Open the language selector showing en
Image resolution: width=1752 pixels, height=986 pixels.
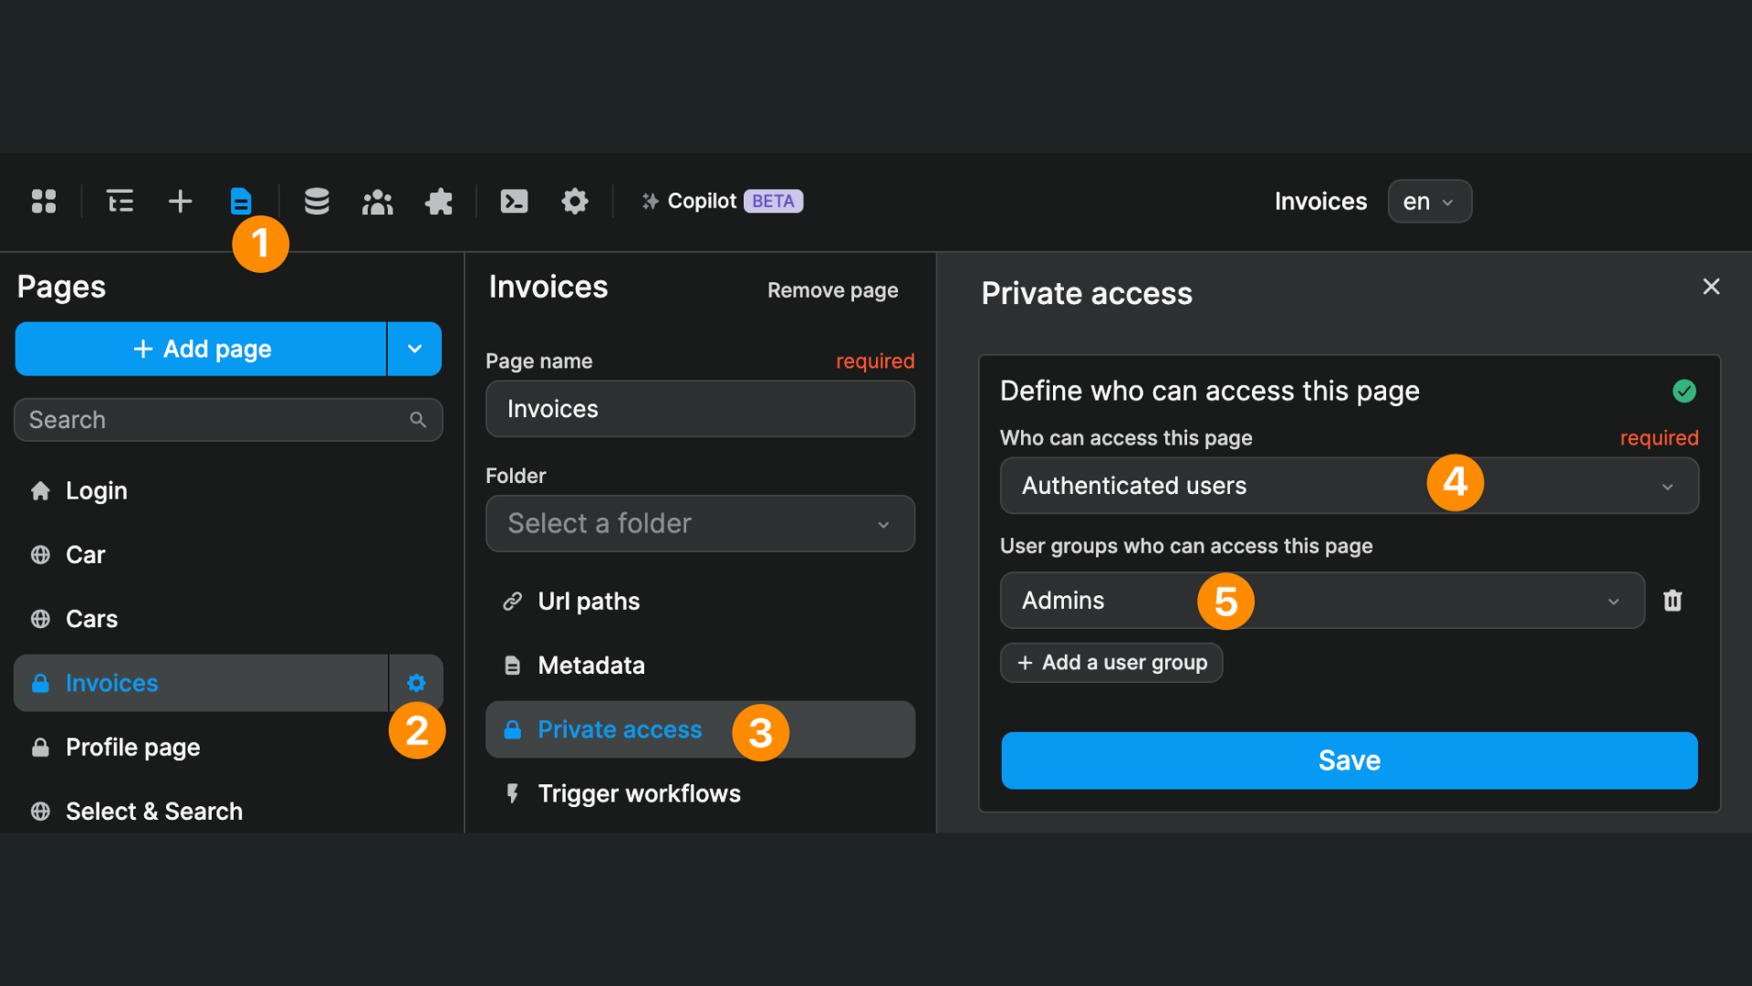click(x=1429, y=201)
